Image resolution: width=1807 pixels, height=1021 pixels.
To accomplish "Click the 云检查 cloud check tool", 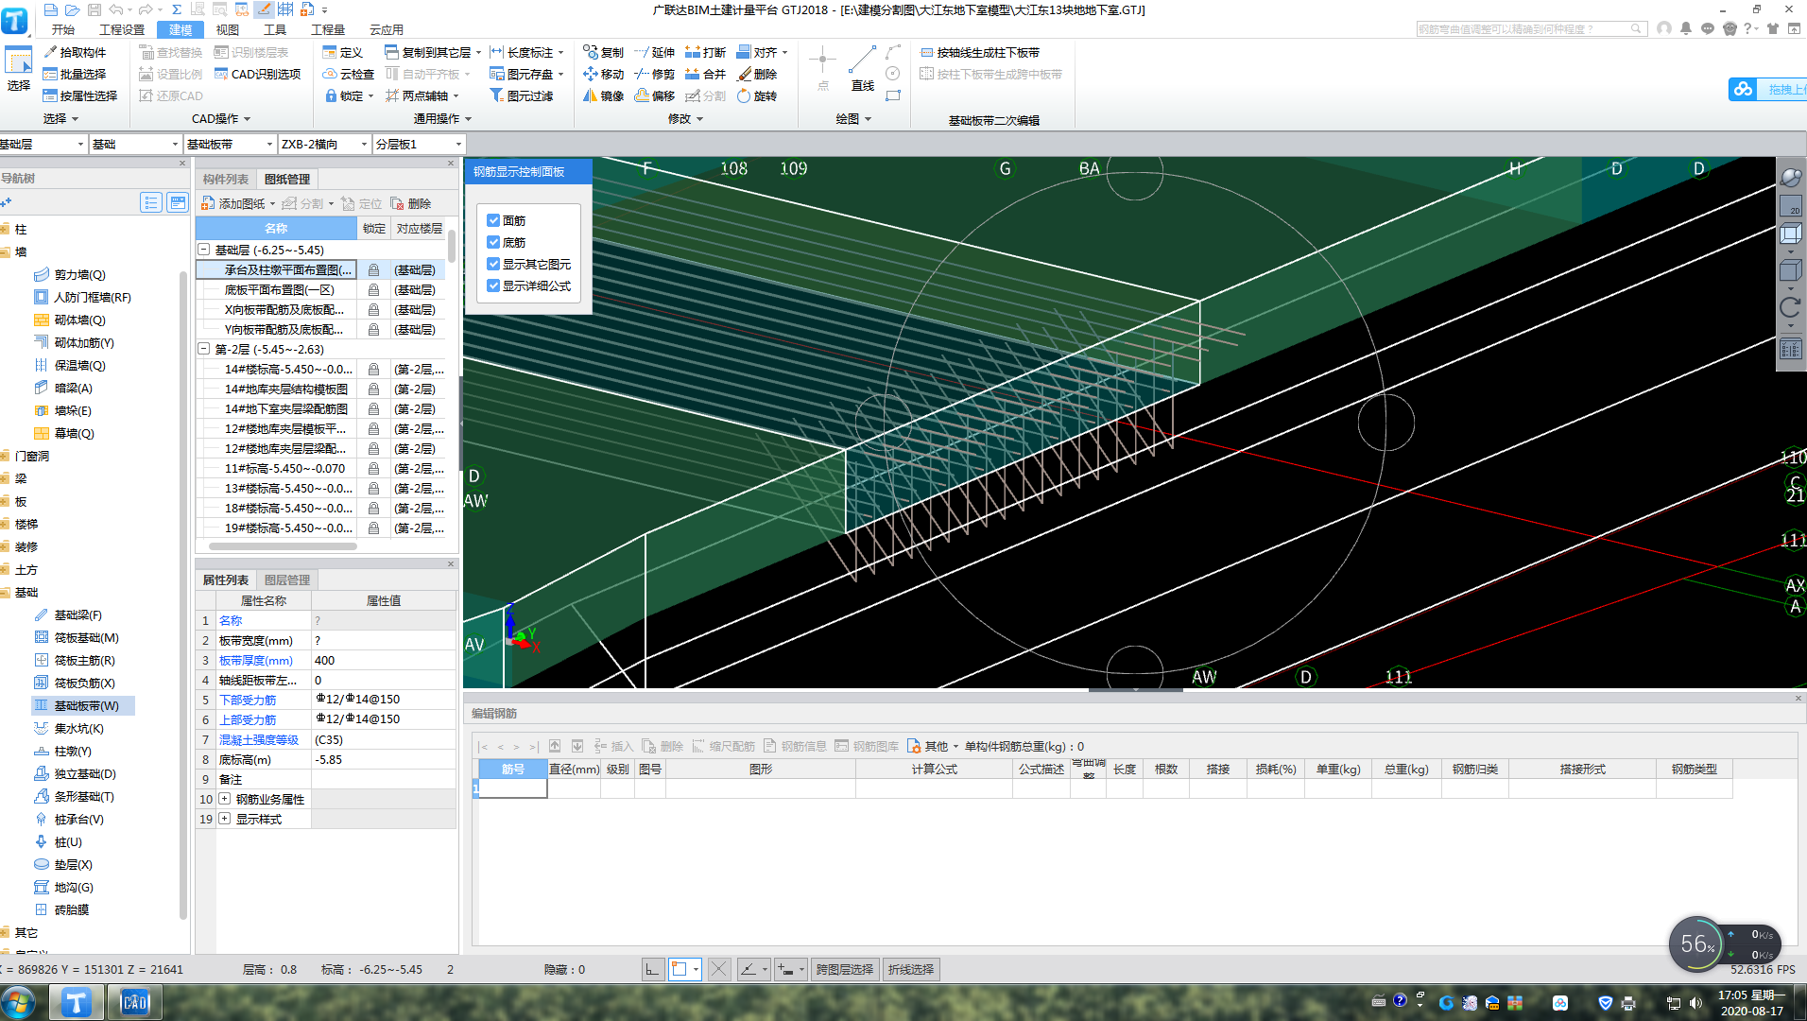I will (x=348, y=74).
